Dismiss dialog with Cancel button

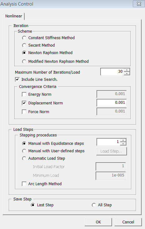pyautogui.click(x=128, y=222)
